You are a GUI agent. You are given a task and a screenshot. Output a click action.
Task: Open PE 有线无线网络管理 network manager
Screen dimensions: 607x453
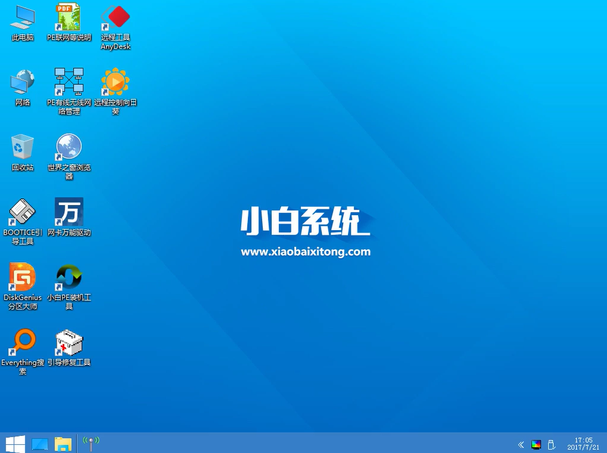point(68,81)
